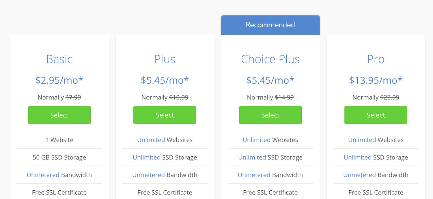Screen dimensions: 433x199
Task: Click the 50 GB SSD Storage feature row
Action: coord(59,157)
